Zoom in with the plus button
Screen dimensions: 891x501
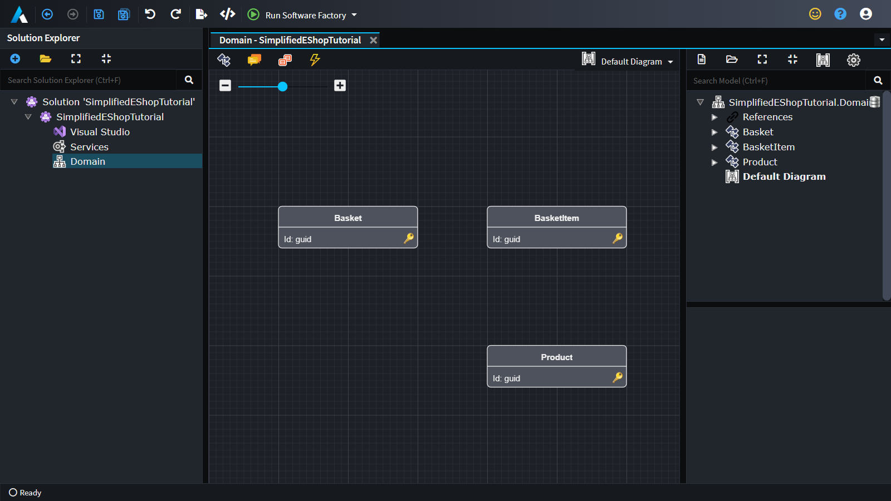pyautogui.click(x=340, y=85)
